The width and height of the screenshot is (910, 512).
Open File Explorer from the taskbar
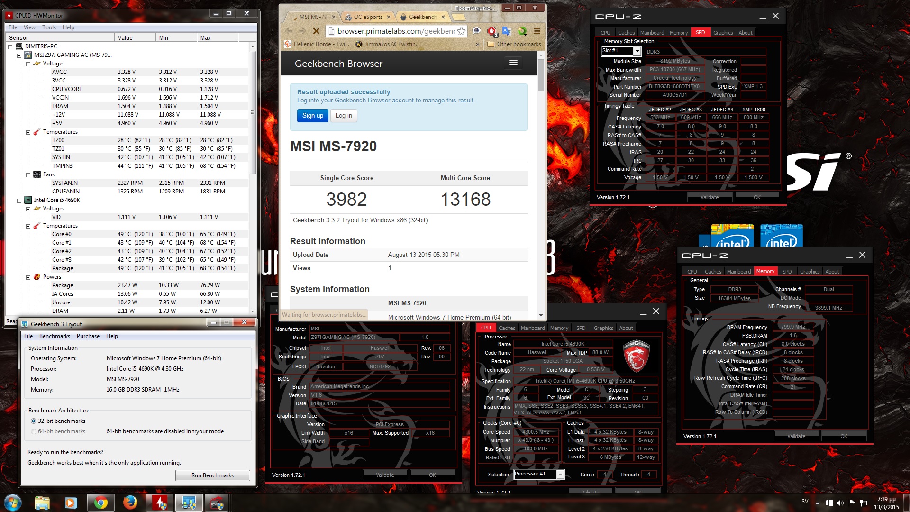click(x=42, y=503)
